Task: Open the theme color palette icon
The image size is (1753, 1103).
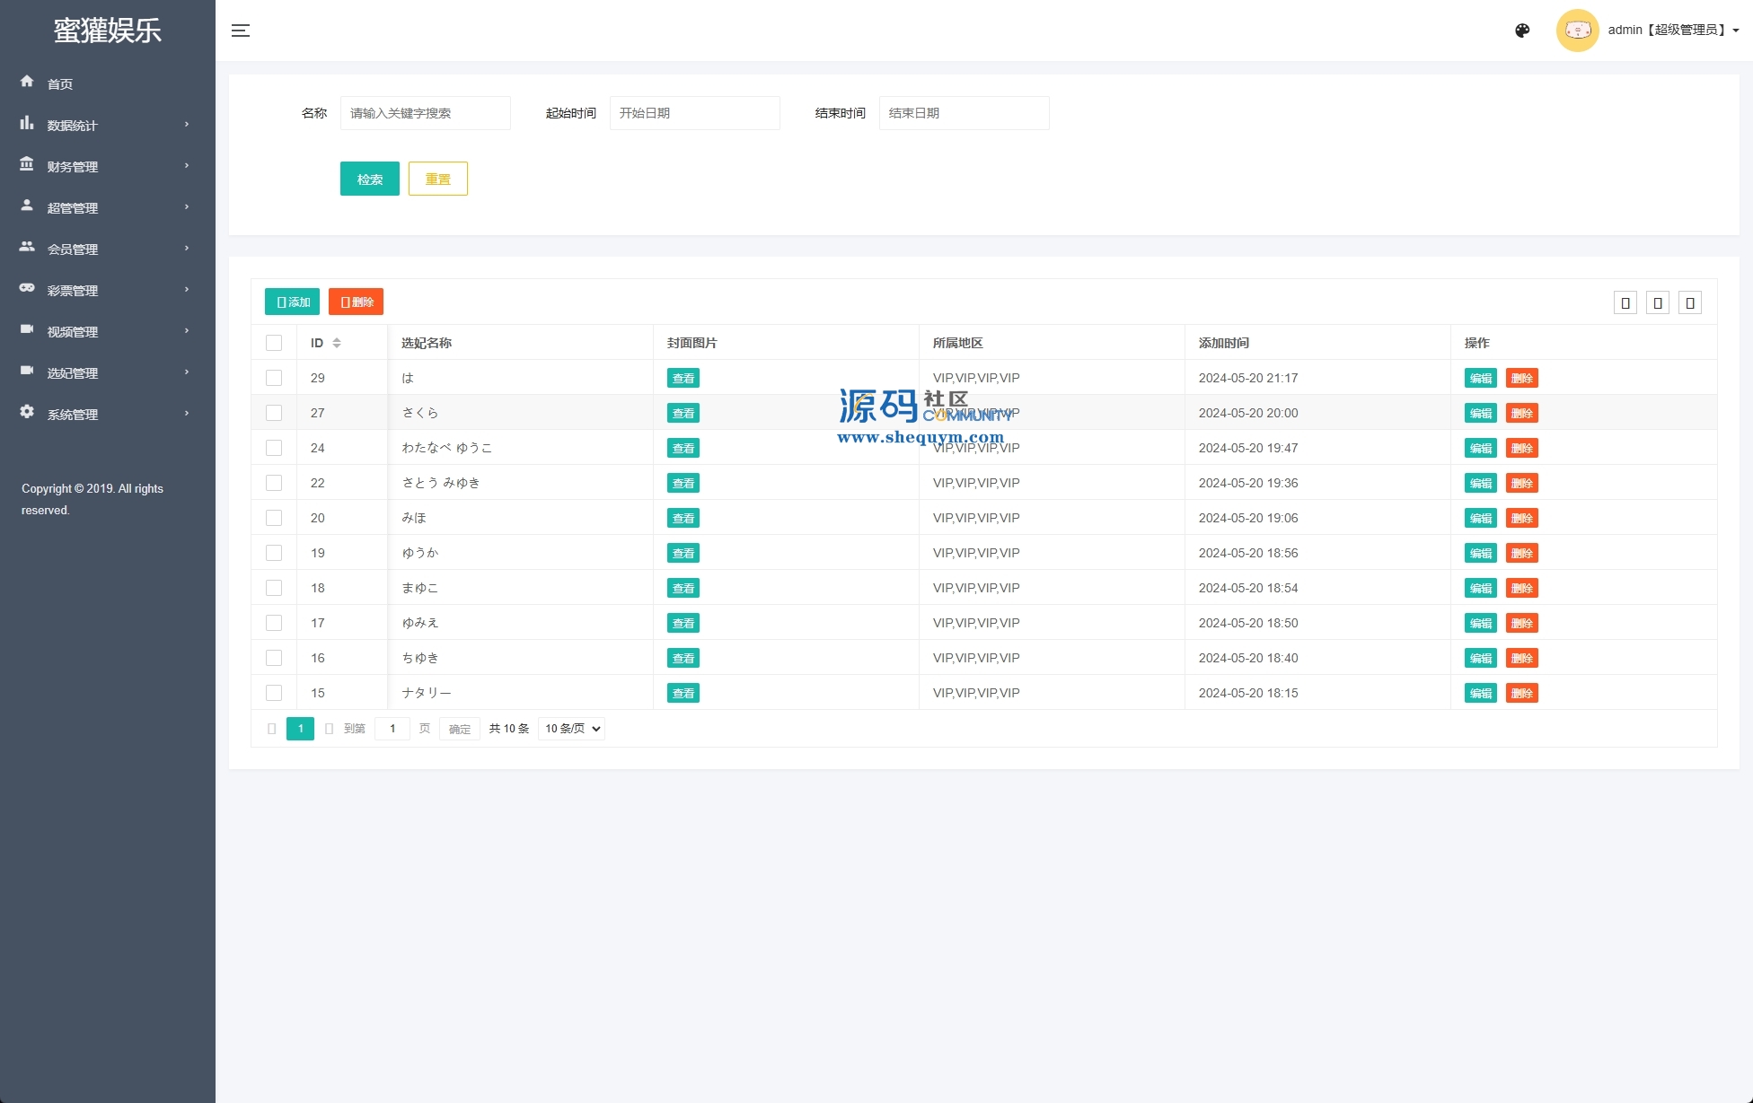Action: (x=1522, y=31)
